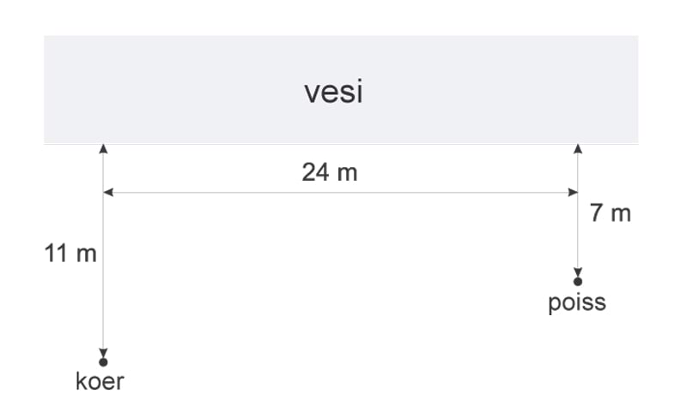This screenshot has height=412, width=674.
Task: Click the vertical line beside "11 m"
Action: [103, 283]
